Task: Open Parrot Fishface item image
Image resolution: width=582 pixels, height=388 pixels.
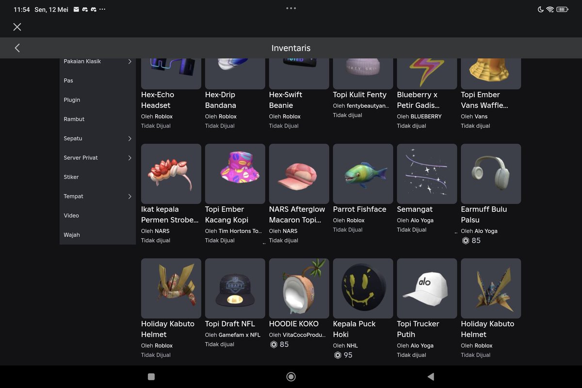Action: coord(363,174)
